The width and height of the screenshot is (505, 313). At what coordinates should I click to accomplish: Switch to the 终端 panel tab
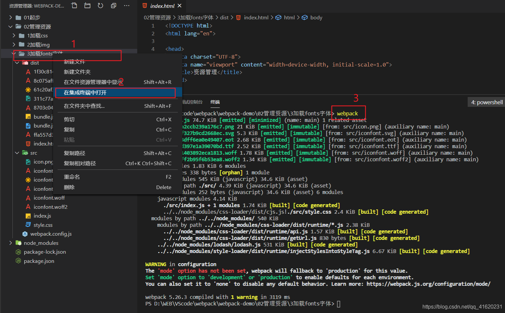[x=215, y=102]
